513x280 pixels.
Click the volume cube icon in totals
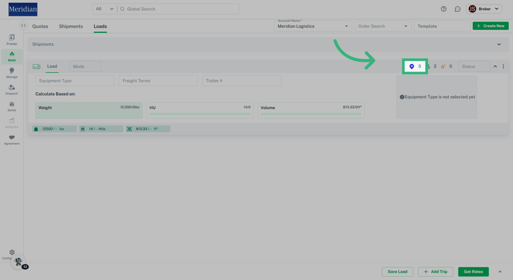[130, 129]
